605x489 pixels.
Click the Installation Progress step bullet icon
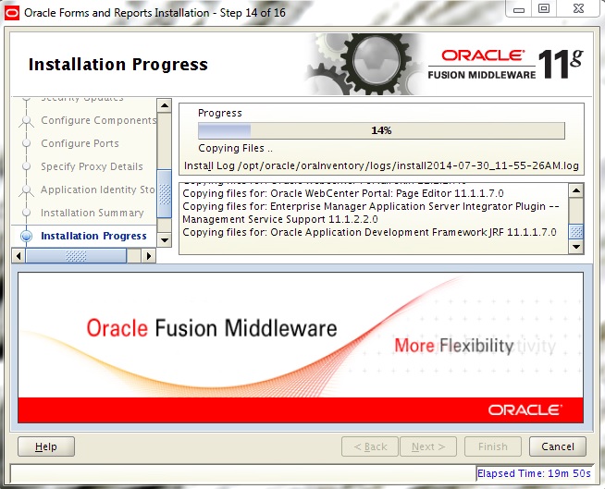tap(25, 236)
